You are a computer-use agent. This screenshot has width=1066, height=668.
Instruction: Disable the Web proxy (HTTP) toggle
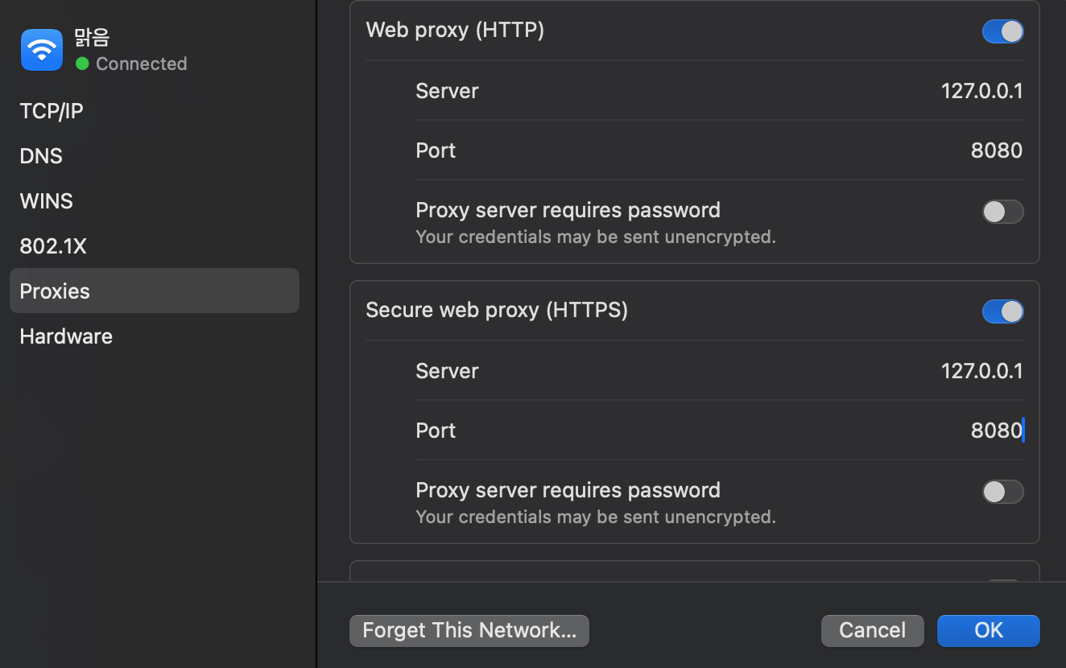point(1002,31)
